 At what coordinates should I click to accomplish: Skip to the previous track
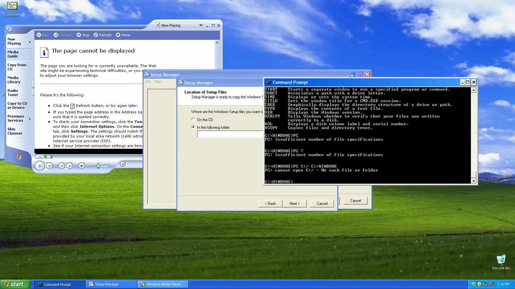pos(61,166)
